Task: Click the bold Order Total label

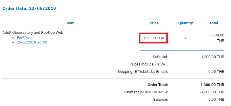Action: [x=158, y=85]
